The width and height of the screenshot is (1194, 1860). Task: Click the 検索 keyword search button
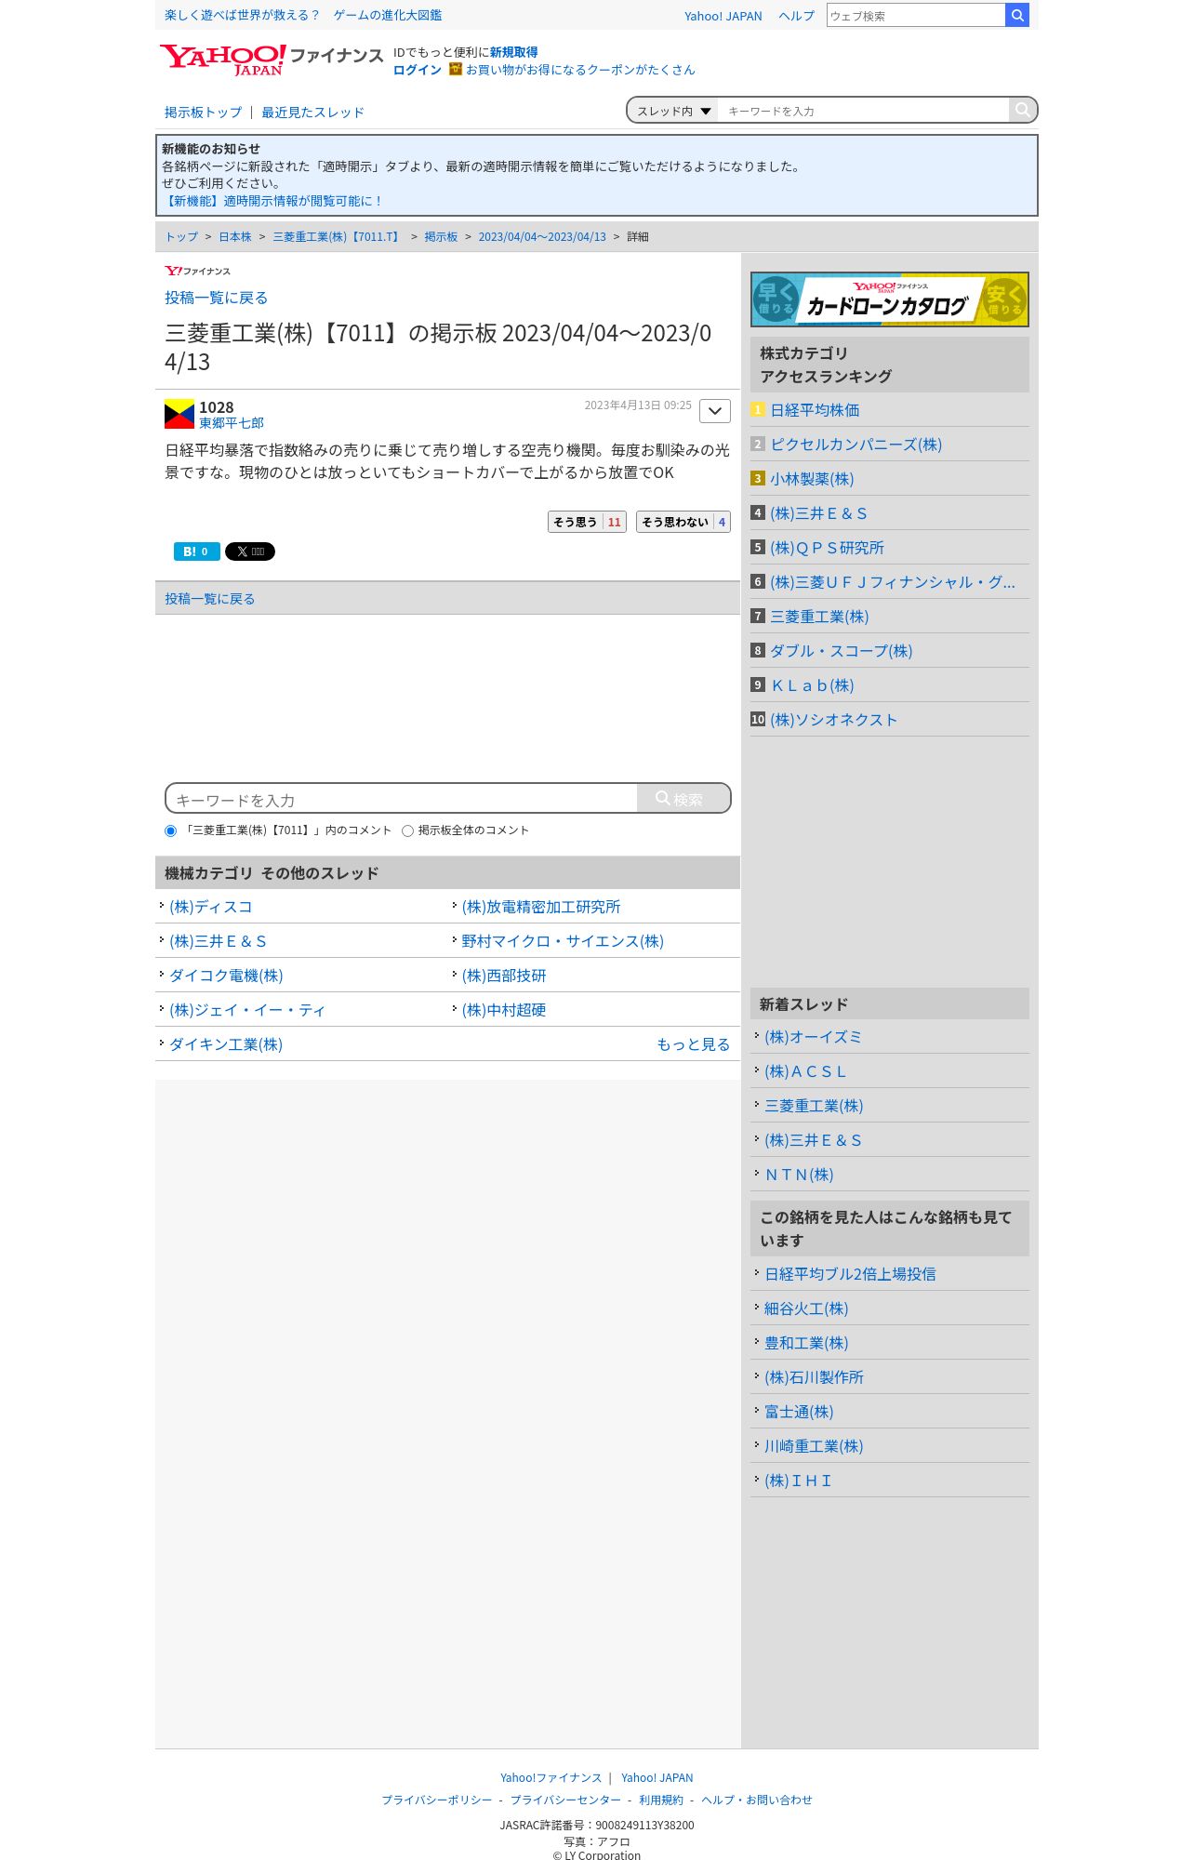683,799
